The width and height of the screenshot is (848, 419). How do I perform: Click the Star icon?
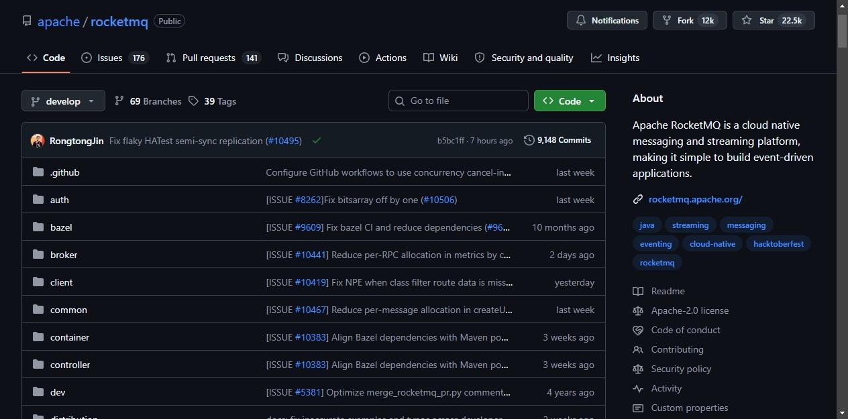(x=747, y=21)
